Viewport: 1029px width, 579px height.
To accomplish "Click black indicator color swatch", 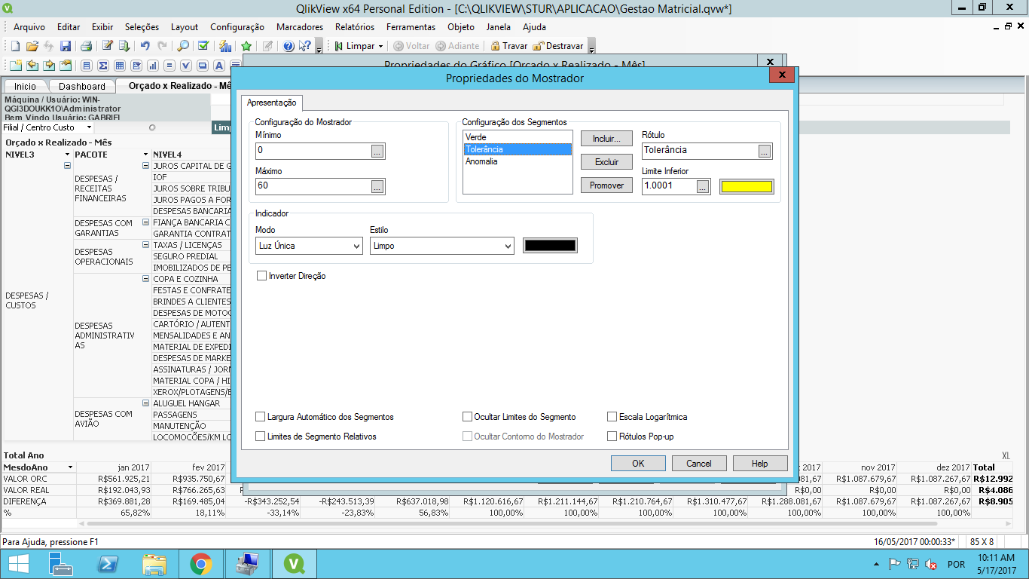I will [x=550, y=246].
